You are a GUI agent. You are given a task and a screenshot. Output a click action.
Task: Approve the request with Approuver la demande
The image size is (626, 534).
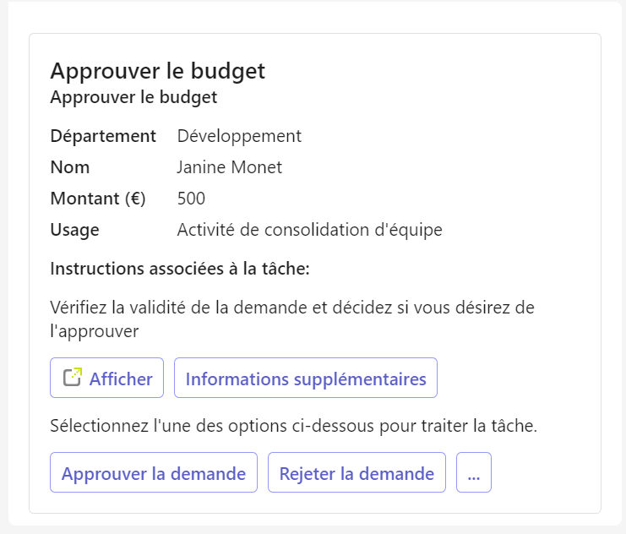(154, 473)
